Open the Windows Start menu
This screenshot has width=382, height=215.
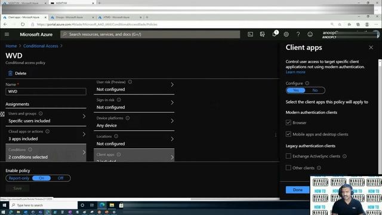[x=4, y=205]
